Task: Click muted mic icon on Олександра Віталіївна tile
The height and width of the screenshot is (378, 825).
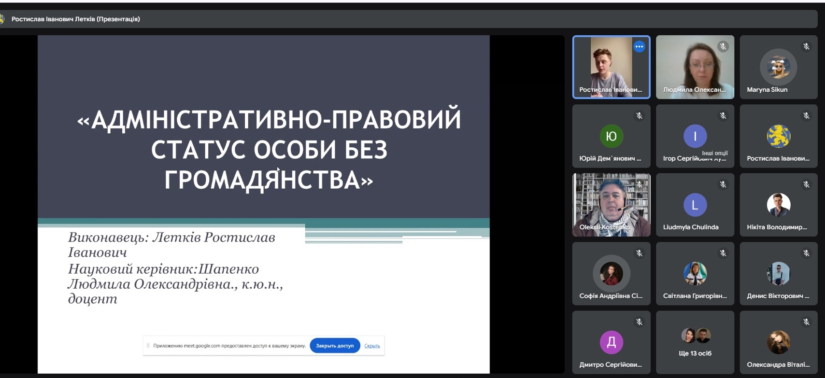Action: point(806,322)
